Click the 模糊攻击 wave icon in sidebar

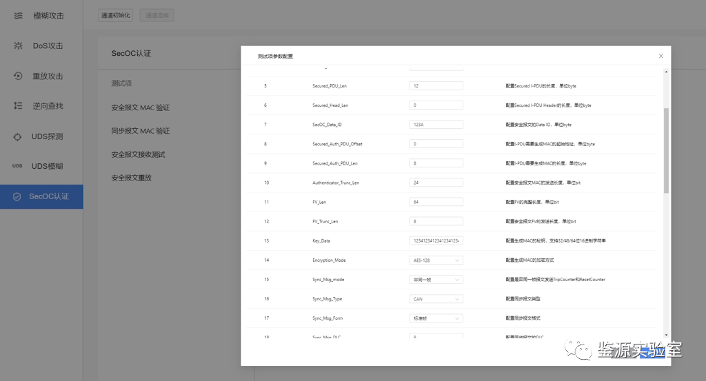tap(18, 15)
